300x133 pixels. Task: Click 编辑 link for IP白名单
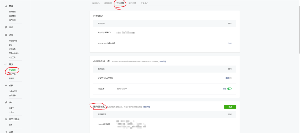(224, 89)
